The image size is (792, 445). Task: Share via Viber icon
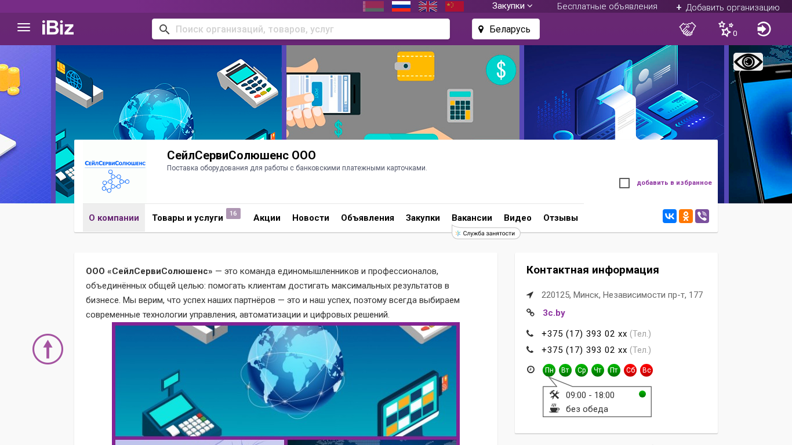[x=702, y=216]
